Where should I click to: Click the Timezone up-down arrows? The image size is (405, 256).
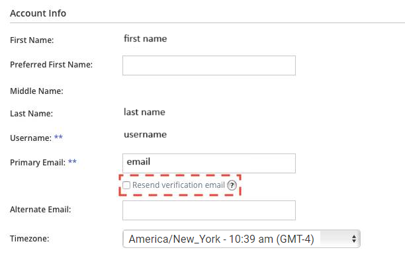354,239
